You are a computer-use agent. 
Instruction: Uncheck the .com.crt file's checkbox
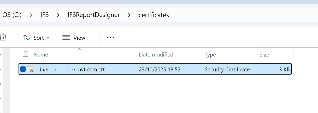pyautogui.click(x=23, y=69)
